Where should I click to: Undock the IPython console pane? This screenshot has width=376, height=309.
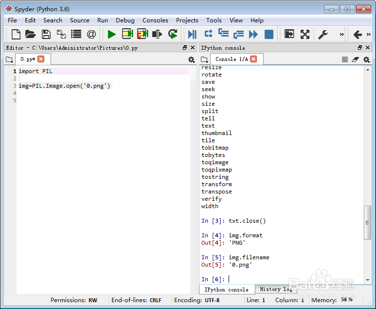pyautogui.click(x=359, y=48)
